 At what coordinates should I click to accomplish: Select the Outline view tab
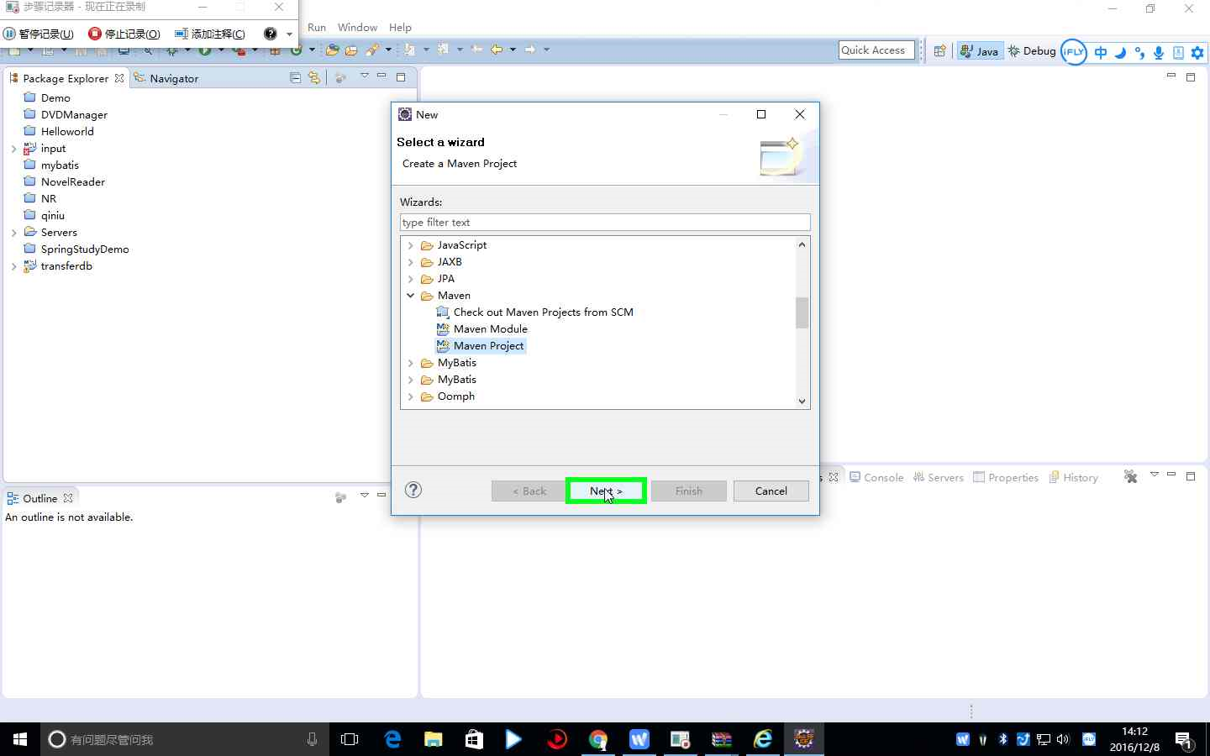(x=39, y=498)
